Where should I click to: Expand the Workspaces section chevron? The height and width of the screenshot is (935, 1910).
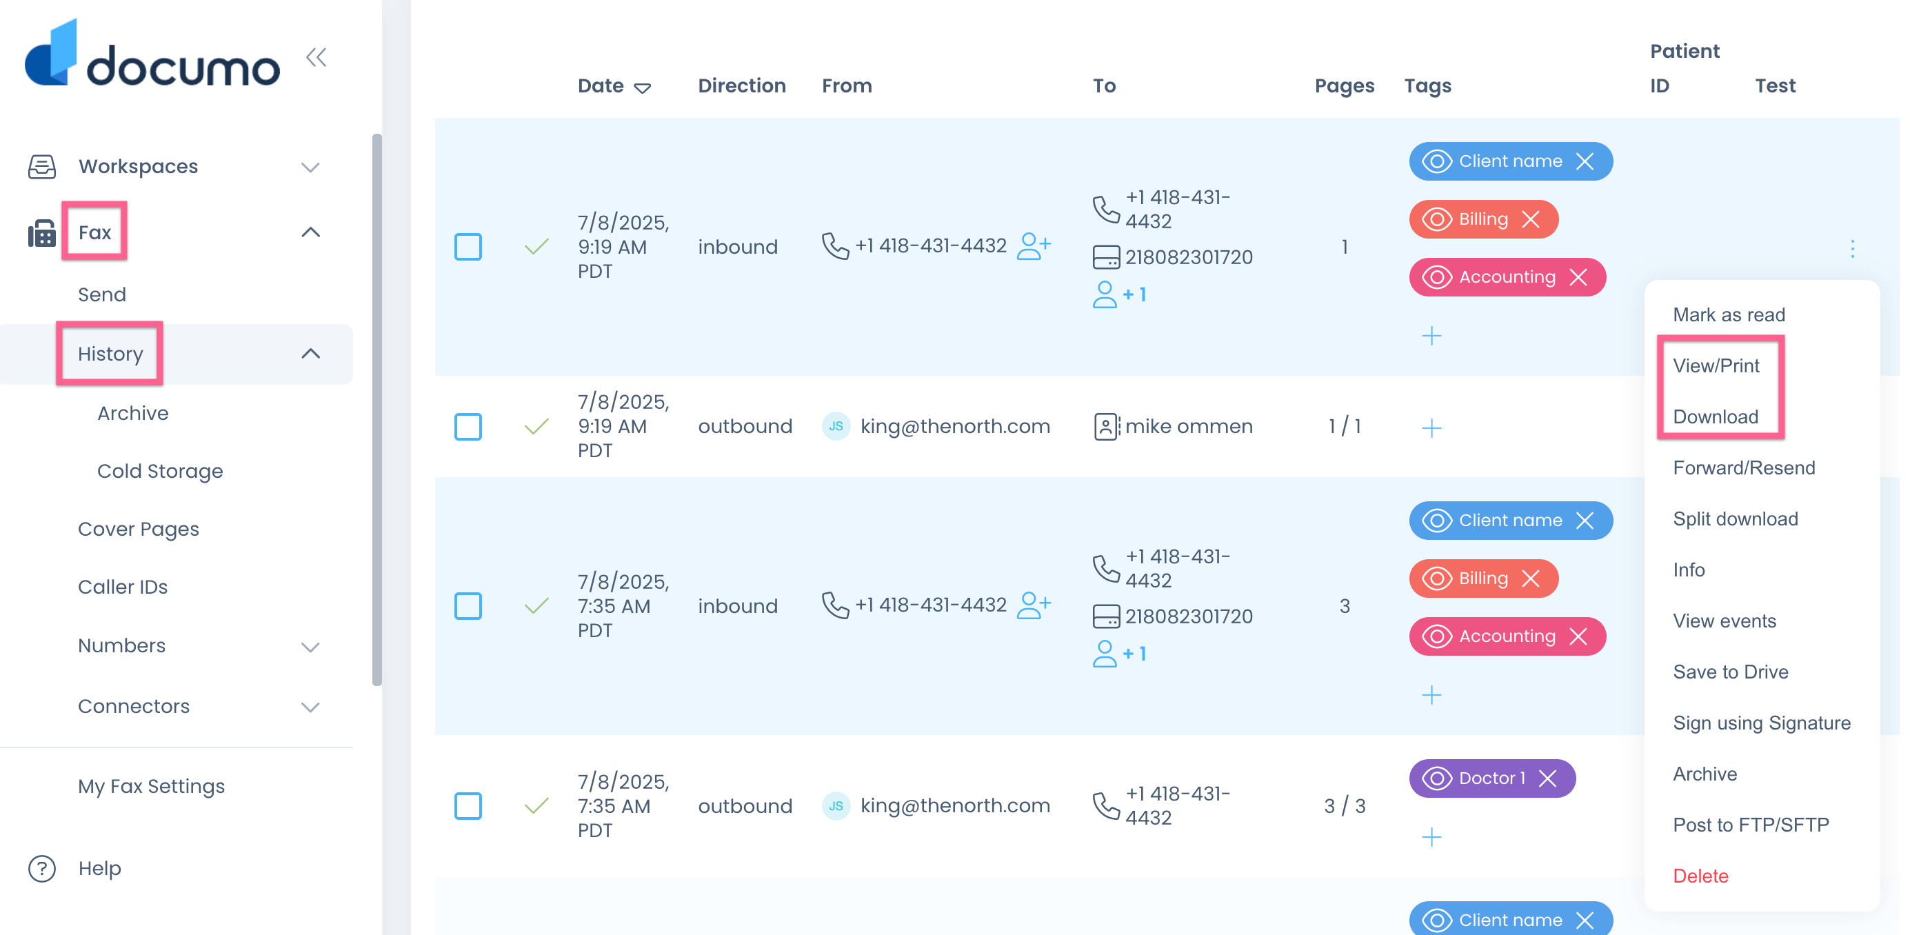click(x=311, y=167)
